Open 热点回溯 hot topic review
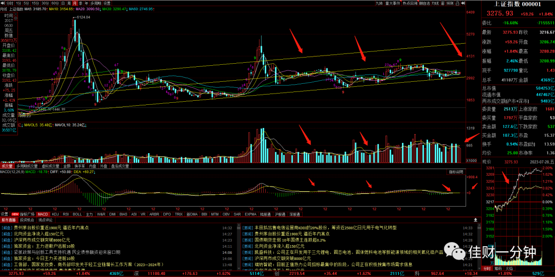 click(x=410, y=3)
